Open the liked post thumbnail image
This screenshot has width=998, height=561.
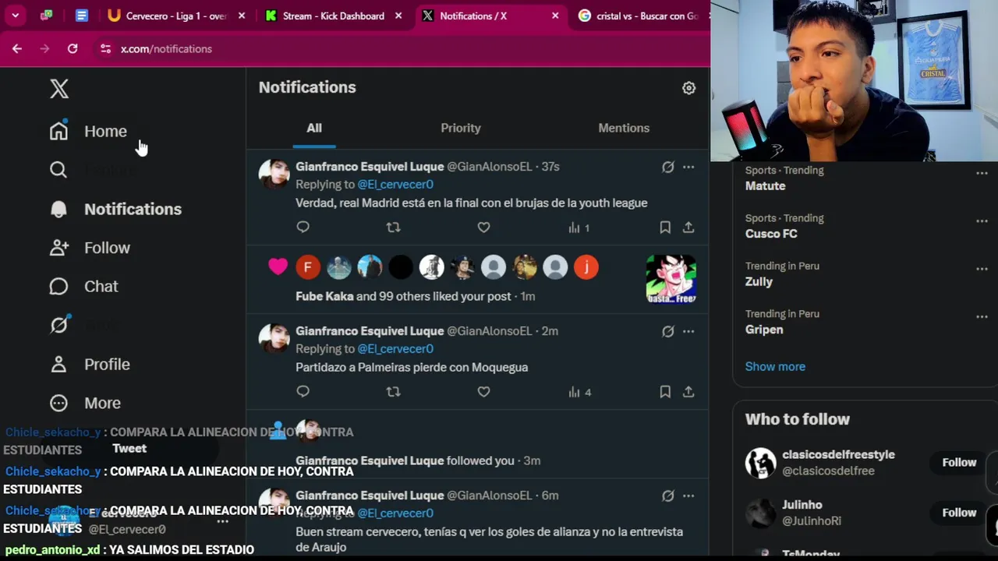click(671, 278)
